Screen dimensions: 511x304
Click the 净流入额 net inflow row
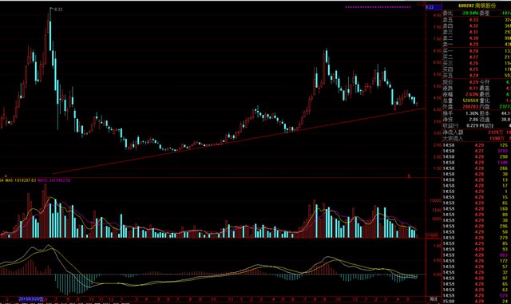point(477,132)
